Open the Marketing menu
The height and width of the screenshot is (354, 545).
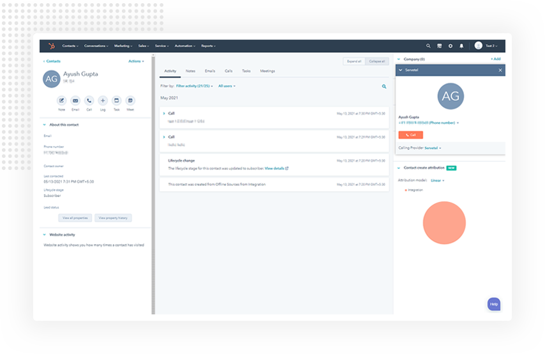pyautogui.click(x=123, y=46)
